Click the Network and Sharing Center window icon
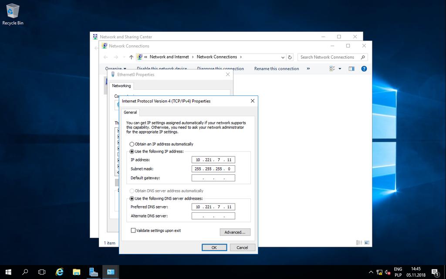 coord(95,37)
